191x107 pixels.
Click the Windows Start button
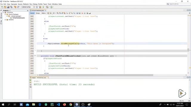3,104
